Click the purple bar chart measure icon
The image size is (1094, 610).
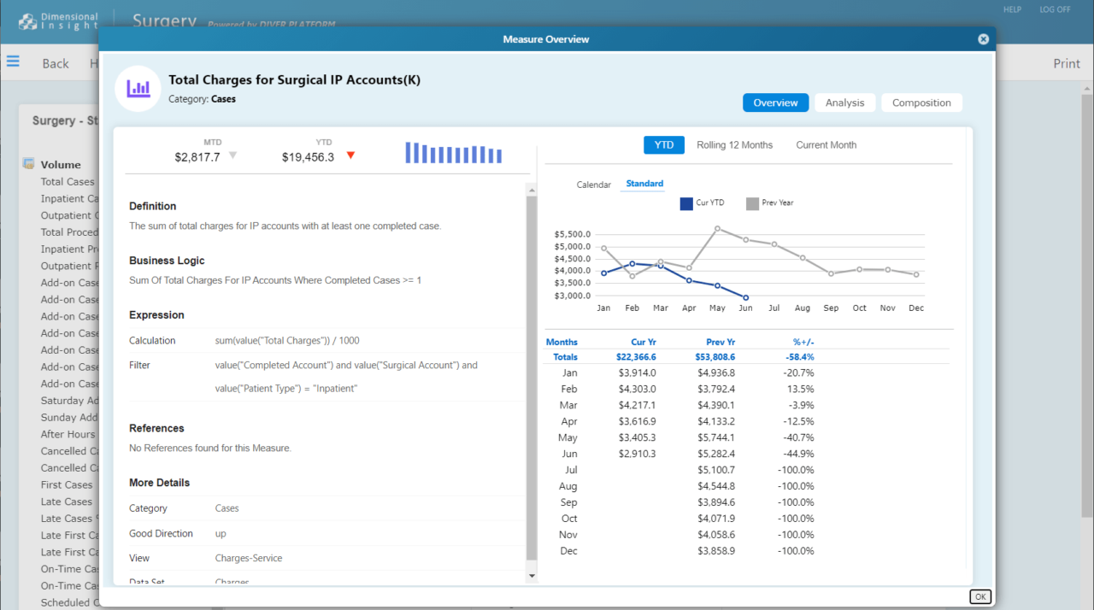click(138, 89)
